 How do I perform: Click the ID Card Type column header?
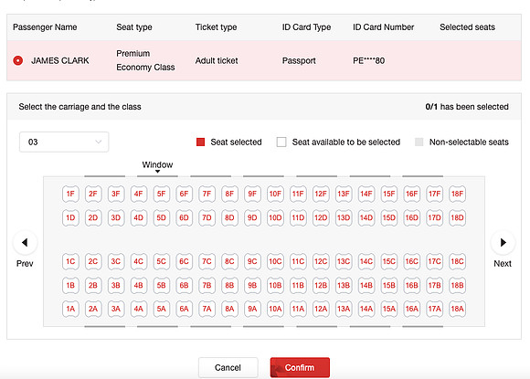[x=306, y=27]
